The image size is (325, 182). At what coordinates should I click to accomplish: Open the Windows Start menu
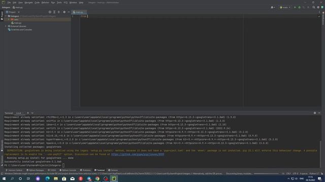(x=4, y=178)
